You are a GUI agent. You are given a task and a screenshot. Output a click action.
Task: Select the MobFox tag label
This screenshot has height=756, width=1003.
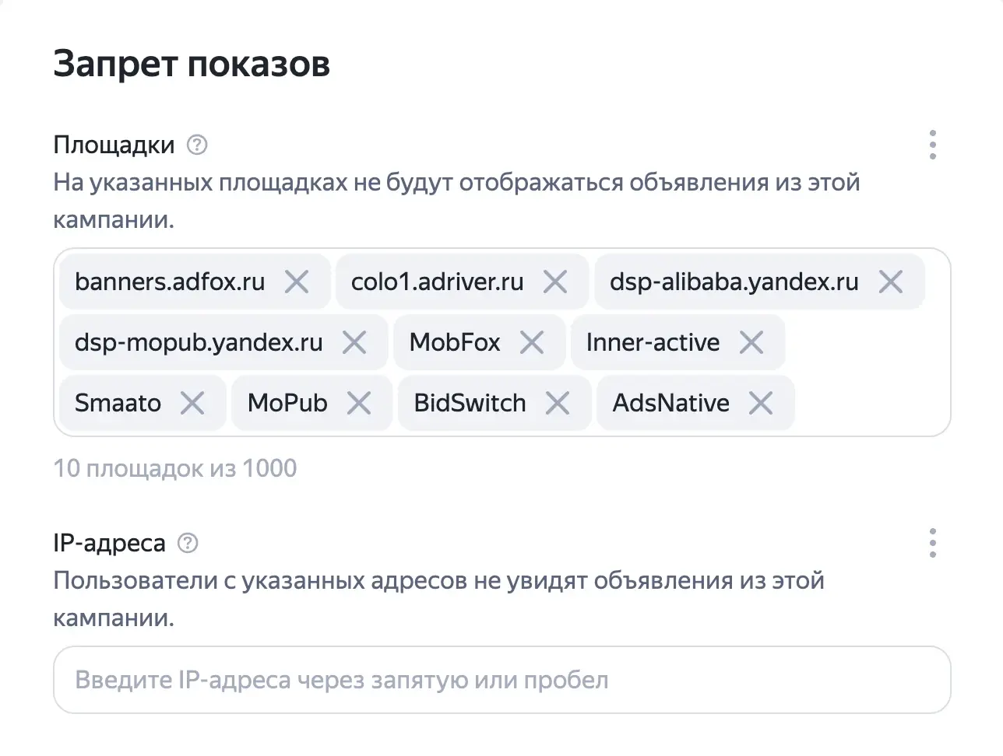click(455, 342)
